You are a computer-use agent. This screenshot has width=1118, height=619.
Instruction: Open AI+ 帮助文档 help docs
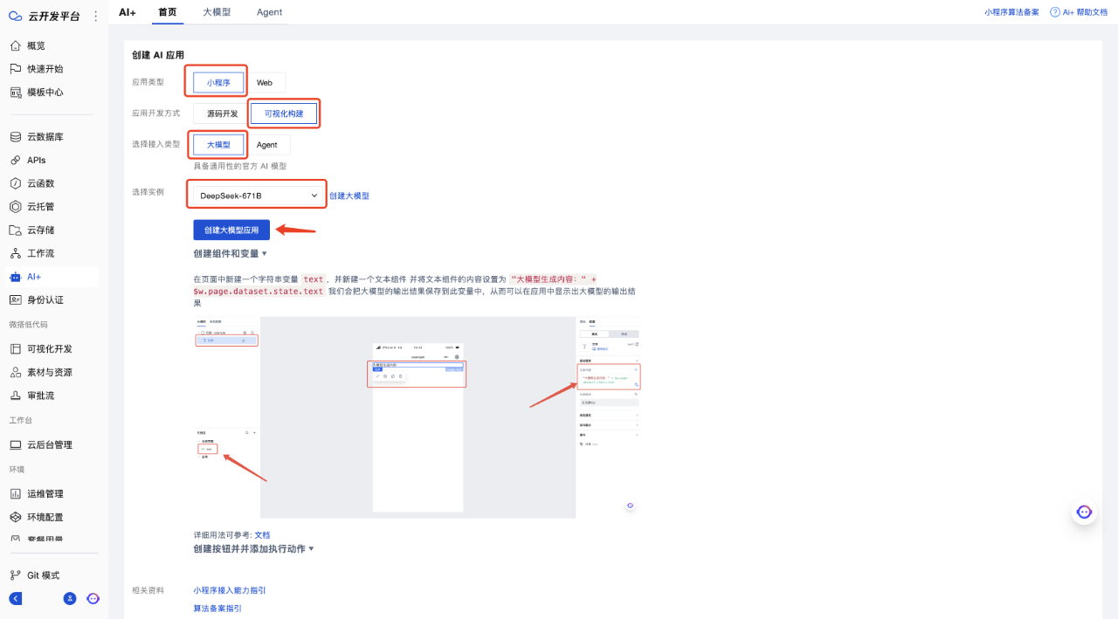click(1079, 12)
